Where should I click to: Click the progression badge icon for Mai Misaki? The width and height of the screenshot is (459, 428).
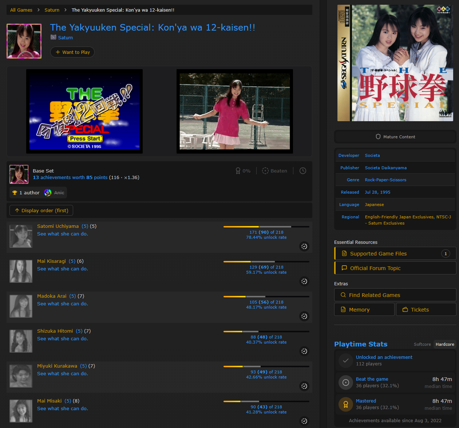(304, 421)
